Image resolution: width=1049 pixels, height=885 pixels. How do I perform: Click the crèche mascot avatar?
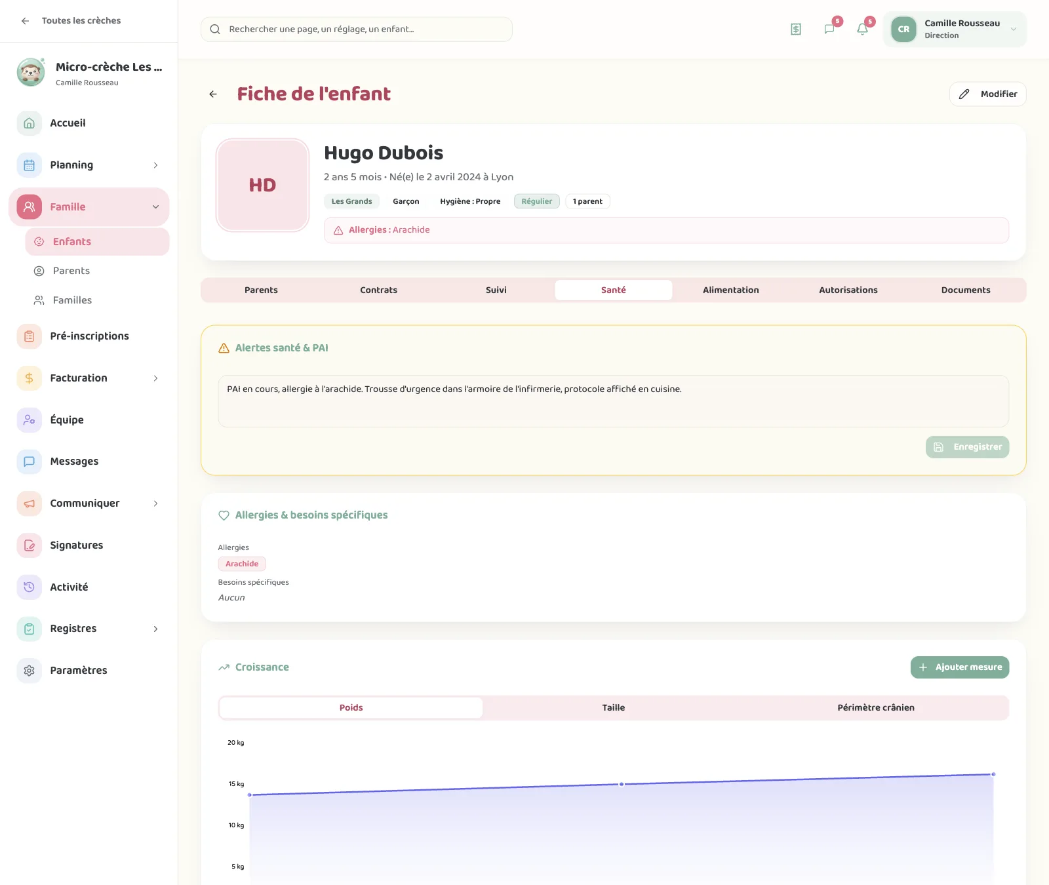(31, 73)
